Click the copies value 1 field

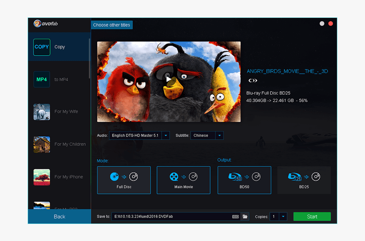(x=275, y=216)
